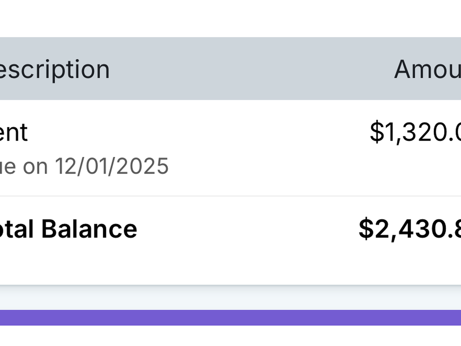Screen dimensions: 461x346
Task: Click the divider line above Total Balance
Action: [x=230, y=196]
